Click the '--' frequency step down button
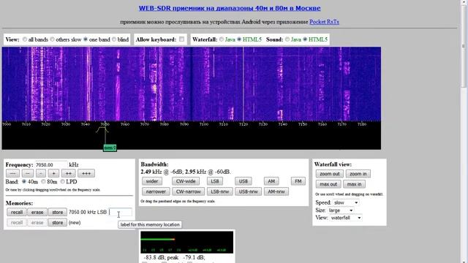 click(28, 173)
